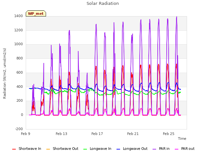206x155 pixels.
Task: Click the Solar Radiation chart title
Action: 103,4
